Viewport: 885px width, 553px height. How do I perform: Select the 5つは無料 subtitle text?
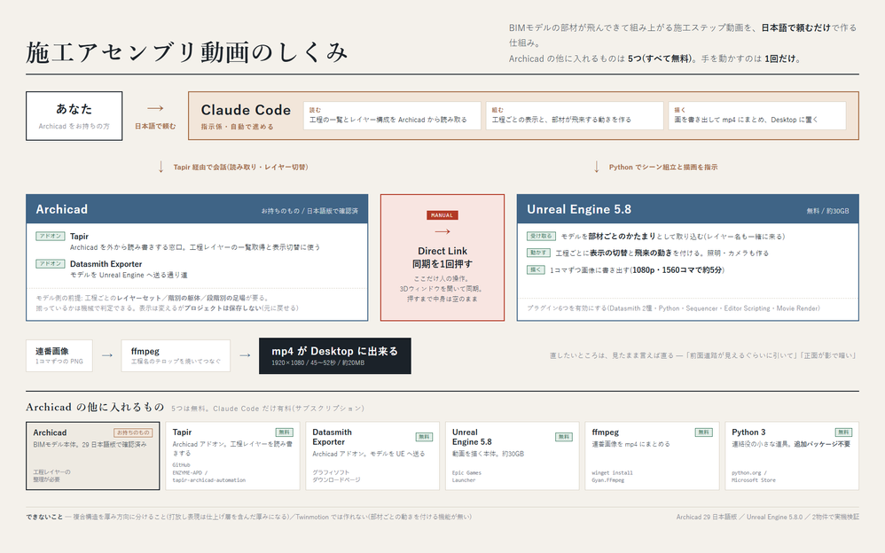tap(268, 409)
